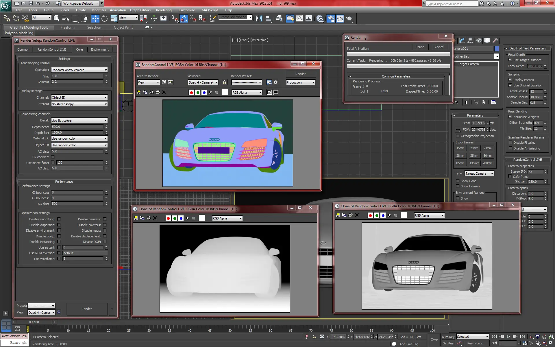Open the Rendering menu

164,10
